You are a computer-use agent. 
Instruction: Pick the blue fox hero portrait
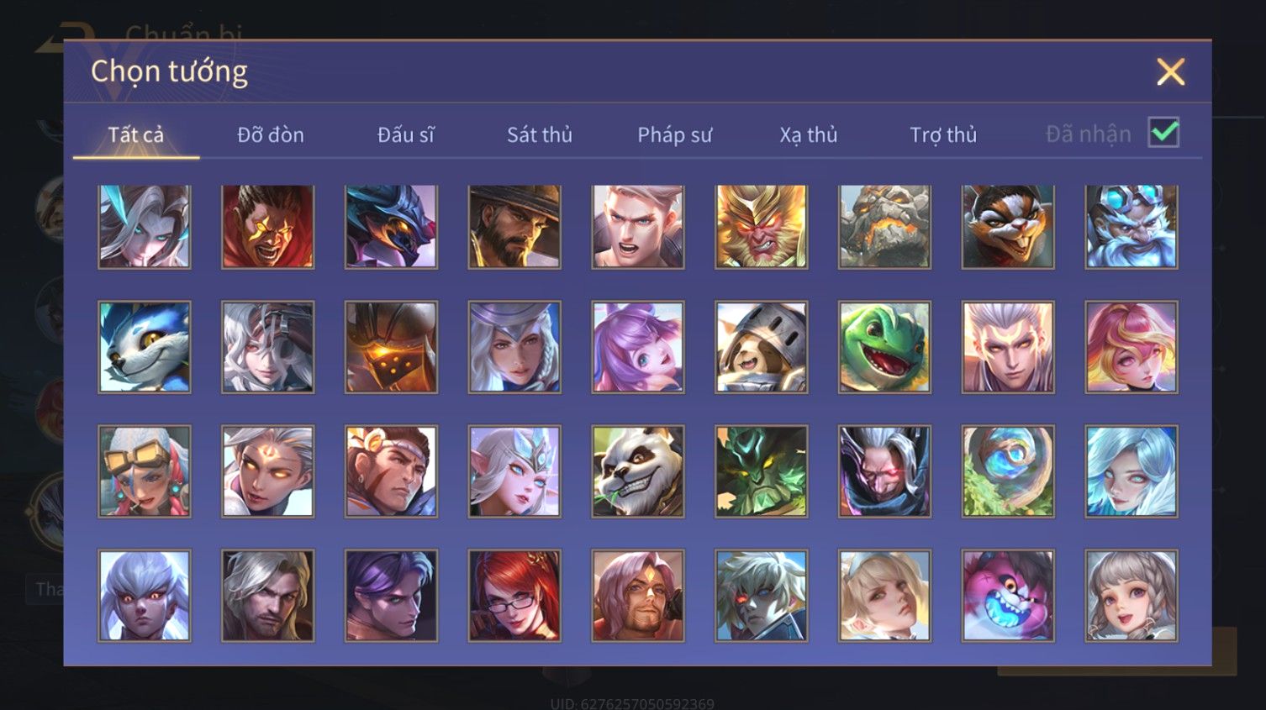pos(144,347)
